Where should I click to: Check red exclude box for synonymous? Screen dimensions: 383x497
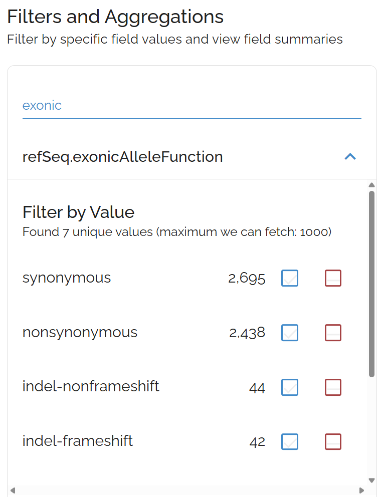[x=333, y=278]
